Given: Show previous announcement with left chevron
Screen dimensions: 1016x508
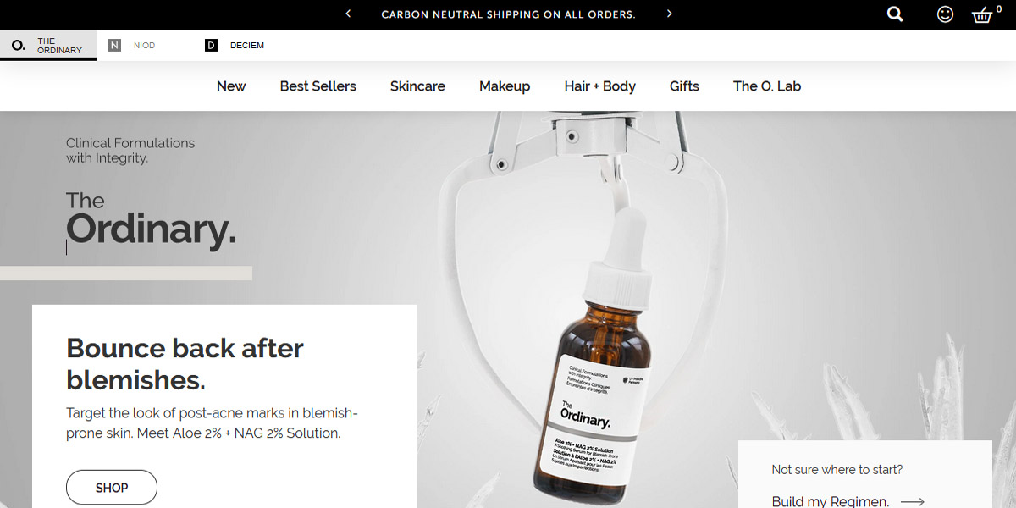Looking at the screenshot, I should point(348,14).
